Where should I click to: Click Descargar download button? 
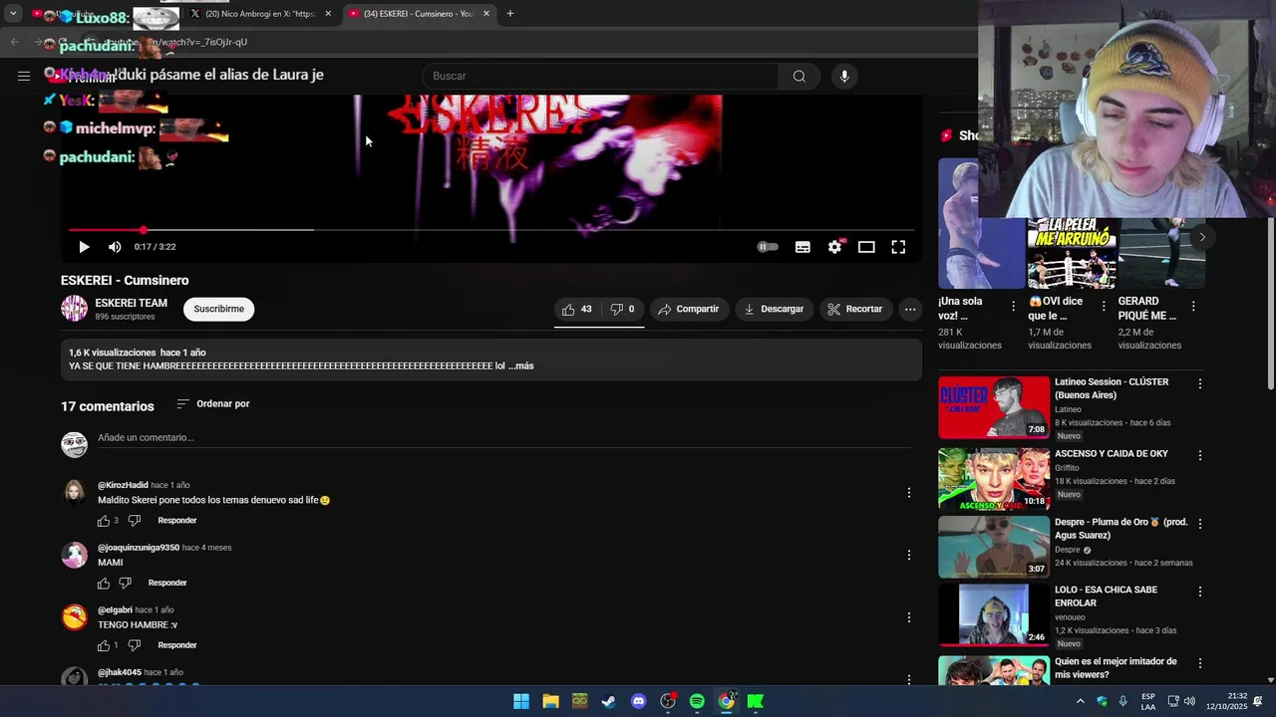point(774,310)
